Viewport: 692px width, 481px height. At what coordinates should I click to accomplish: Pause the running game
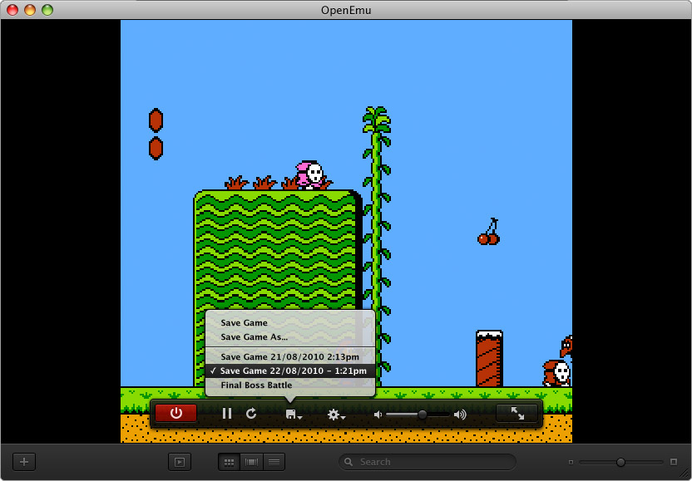[x=227, y=414]
